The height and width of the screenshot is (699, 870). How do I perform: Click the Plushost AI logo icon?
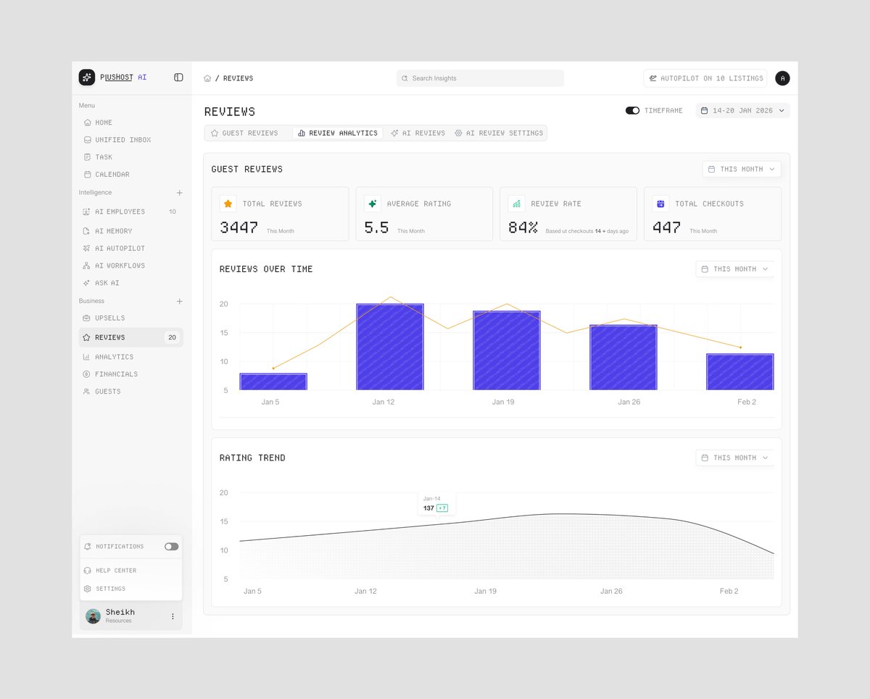point(87,77)
